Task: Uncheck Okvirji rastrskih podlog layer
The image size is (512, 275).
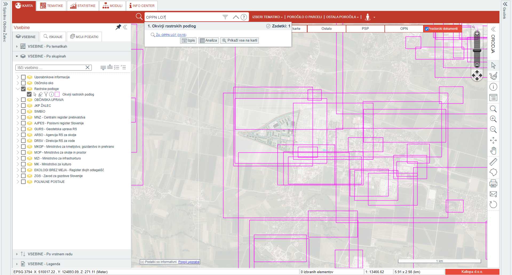Action: click(x=29, y=94)
